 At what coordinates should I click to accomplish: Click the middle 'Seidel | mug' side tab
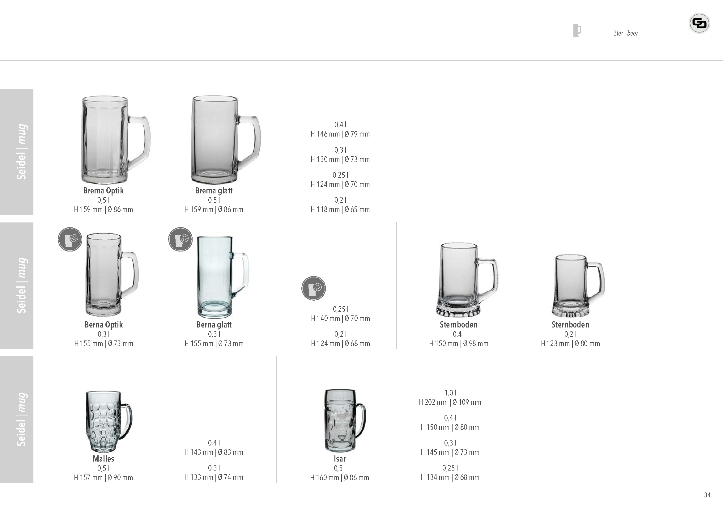click(x=17, y=286)
